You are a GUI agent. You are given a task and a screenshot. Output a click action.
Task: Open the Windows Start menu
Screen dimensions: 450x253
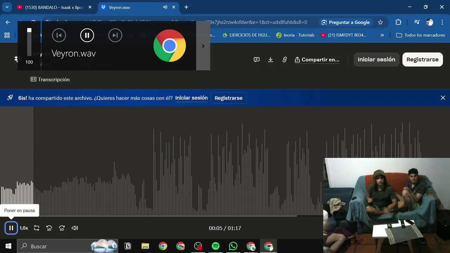pyautogui.click(x=8, y=246)
